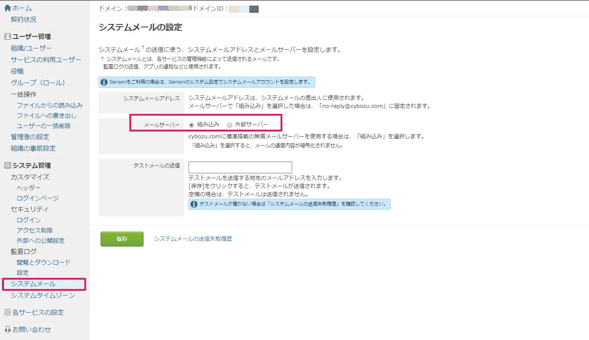The height and width of the screenshot is (340, 589).
Task: Click the info icon in Garoon notice
Action: coord(104,82)
